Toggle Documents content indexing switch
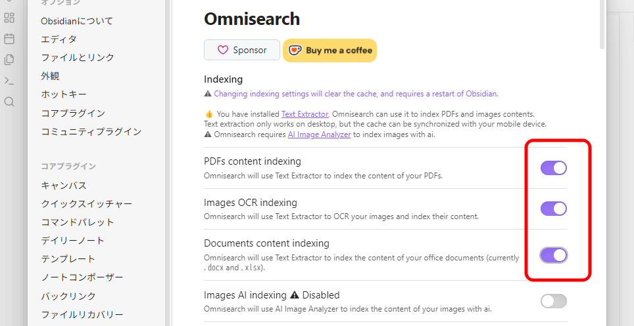 (x=554, y=255)
